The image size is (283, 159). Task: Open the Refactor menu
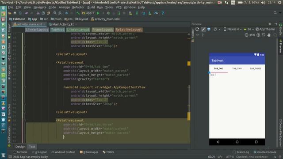coord(78,7)
